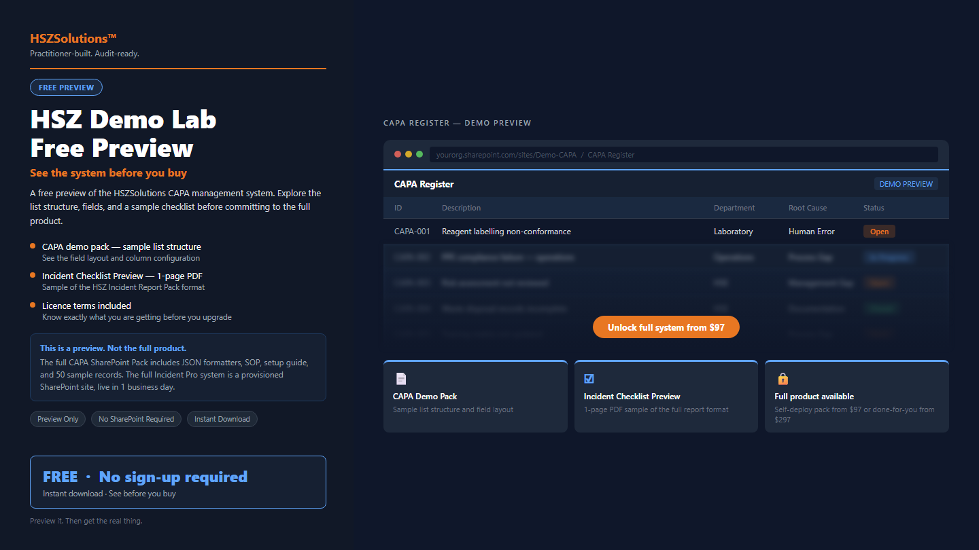Click the Root Cause column header
The width and height of the screenshot is (979, 550).
pos(808,208)
